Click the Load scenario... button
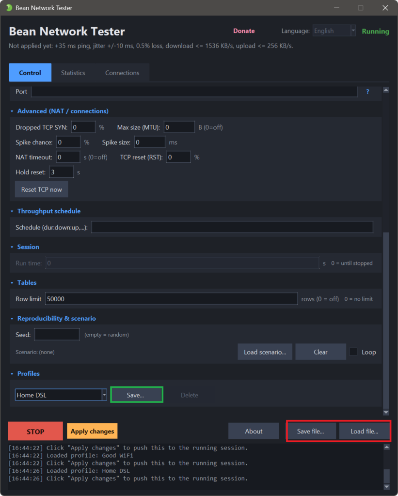Image resolution: width=398 pixels, height=496 pixels. pyautogui.click(x=265, y=352)
